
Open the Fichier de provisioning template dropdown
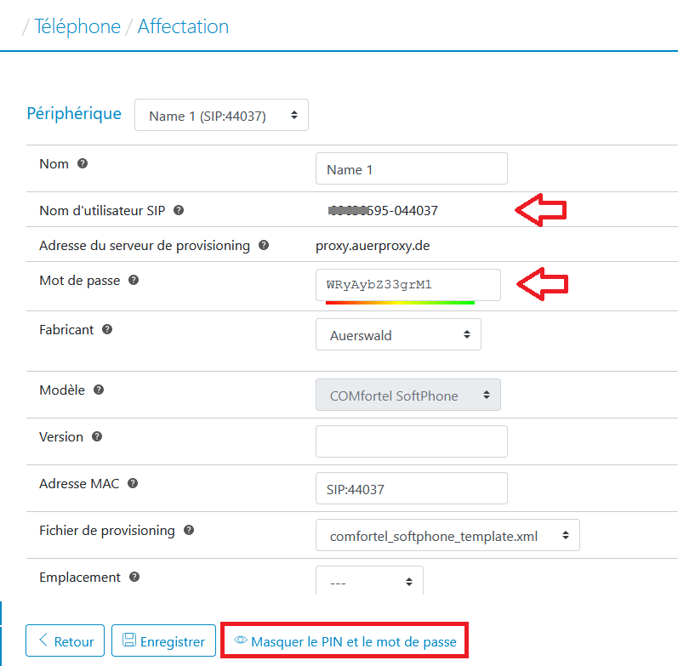(447, 536)
